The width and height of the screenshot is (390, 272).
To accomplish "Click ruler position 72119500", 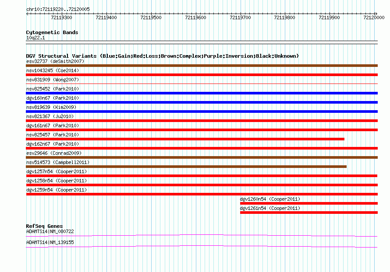I will point(151,17).
